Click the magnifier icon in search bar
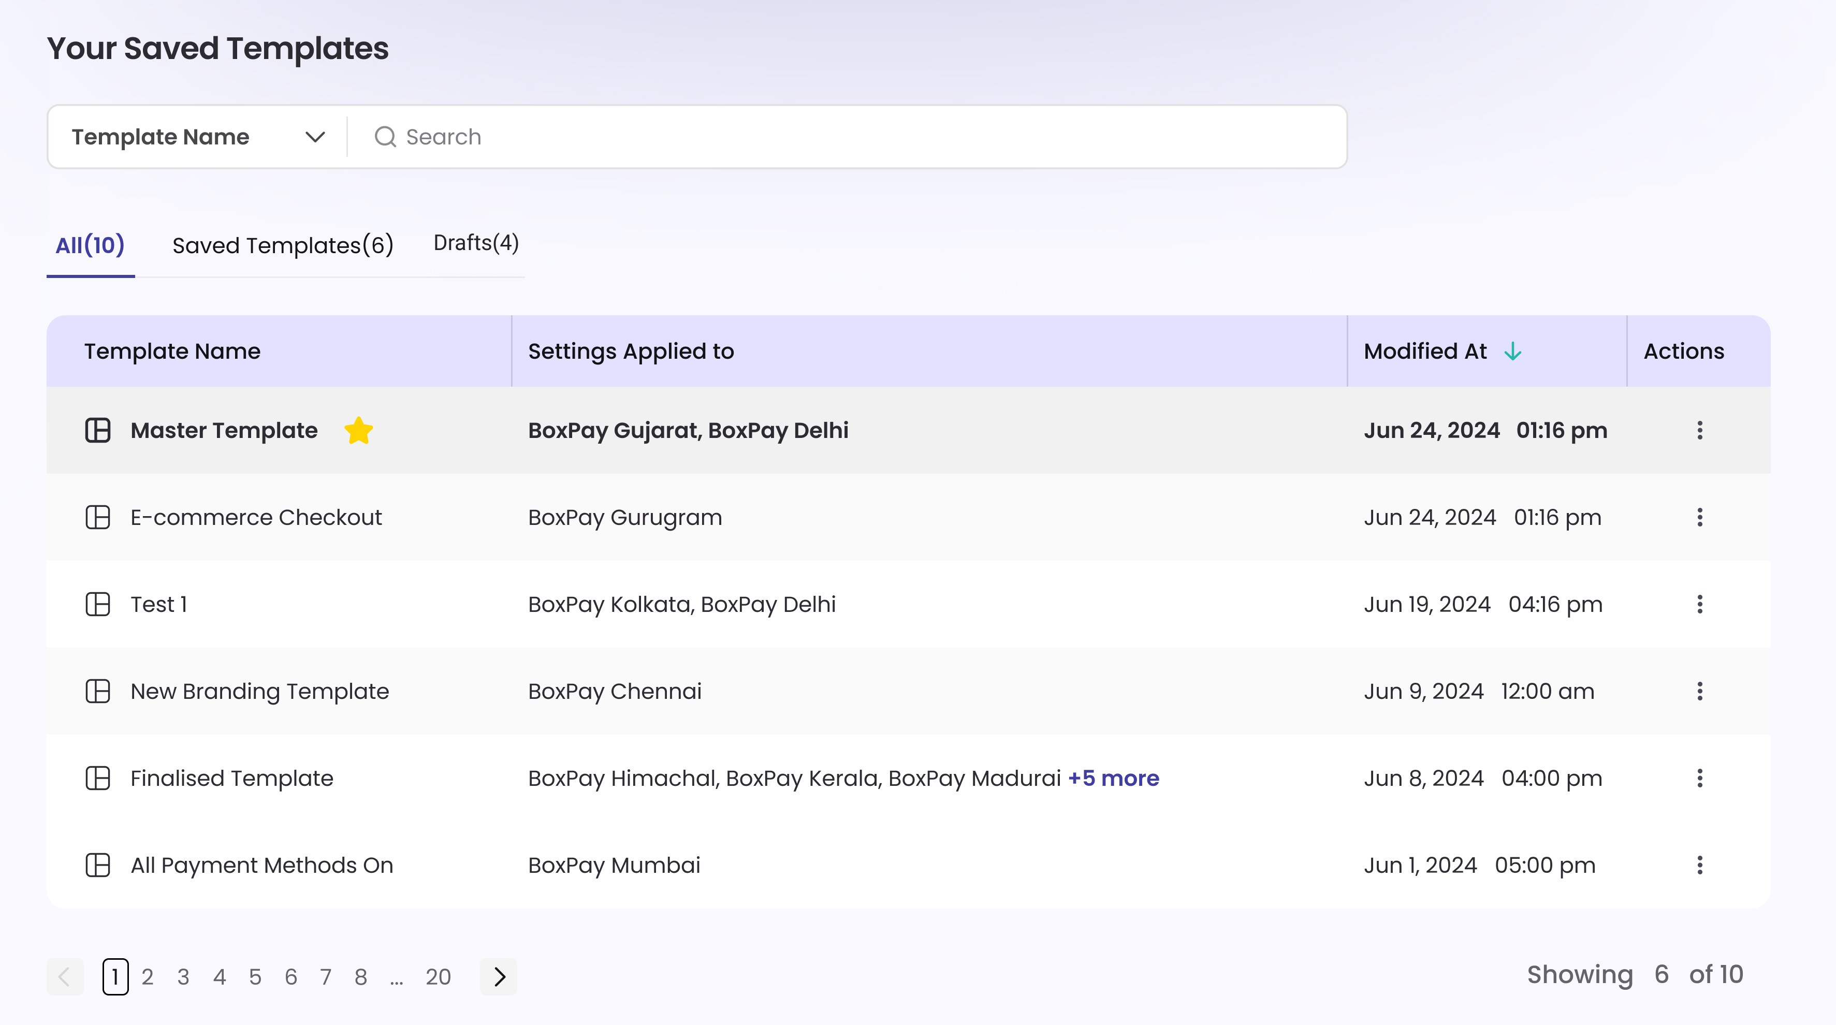The image size is (1836, 1025). coord(385,136)
